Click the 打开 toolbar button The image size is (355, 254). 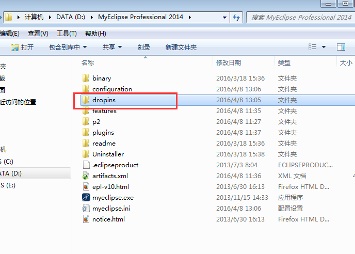[x=22, y=47]
